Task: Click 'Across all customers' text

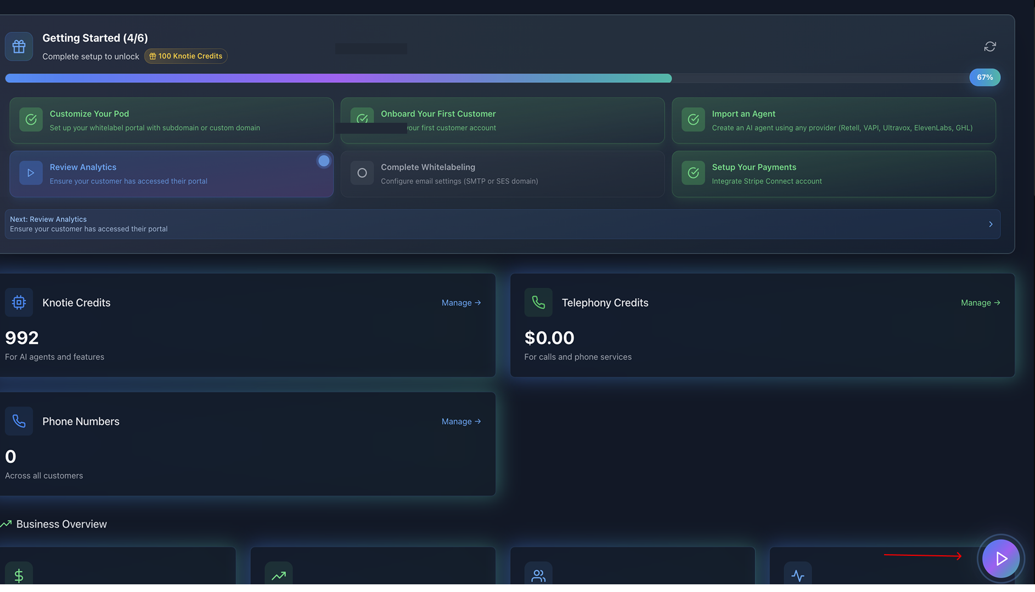Action: click(x=44, y=476)
